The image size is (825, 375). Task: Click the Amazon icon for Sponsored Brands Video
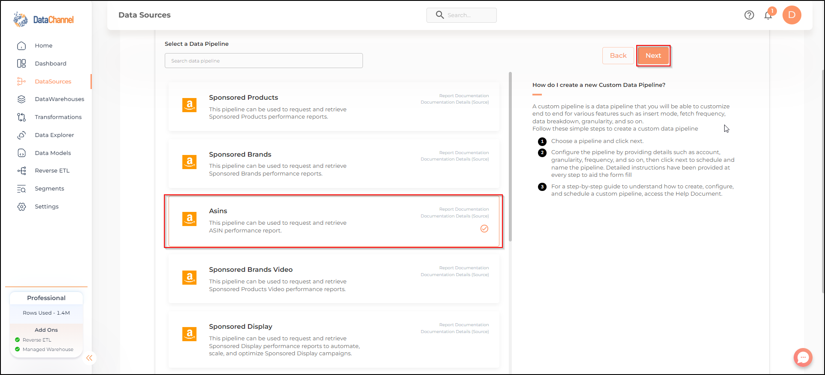pyautogui.click(x=189, y=277)
